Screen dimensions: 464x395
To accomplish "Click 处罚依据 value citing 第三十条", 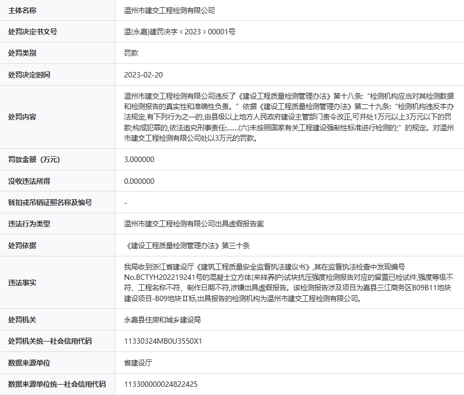I will tap(186, 246).
